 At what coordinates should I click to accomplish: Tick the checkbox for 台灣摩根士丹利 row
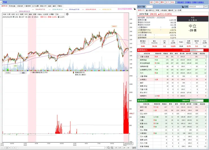[x=138, y=69]
